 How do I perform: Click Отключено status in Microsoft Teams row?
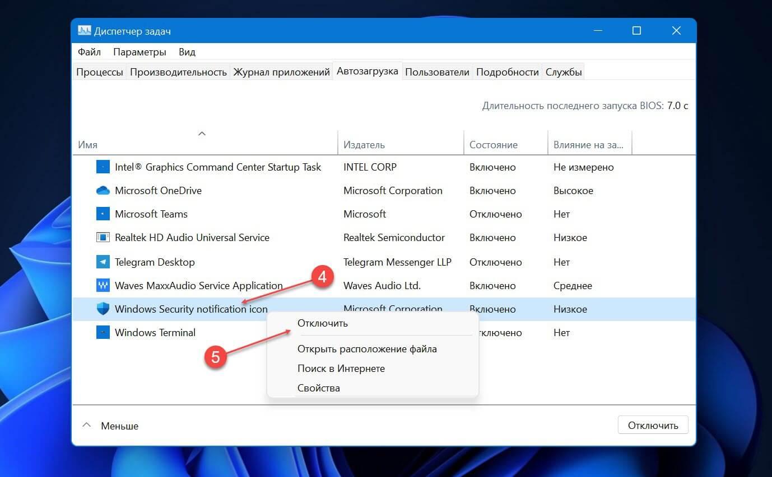pos(496,214)
